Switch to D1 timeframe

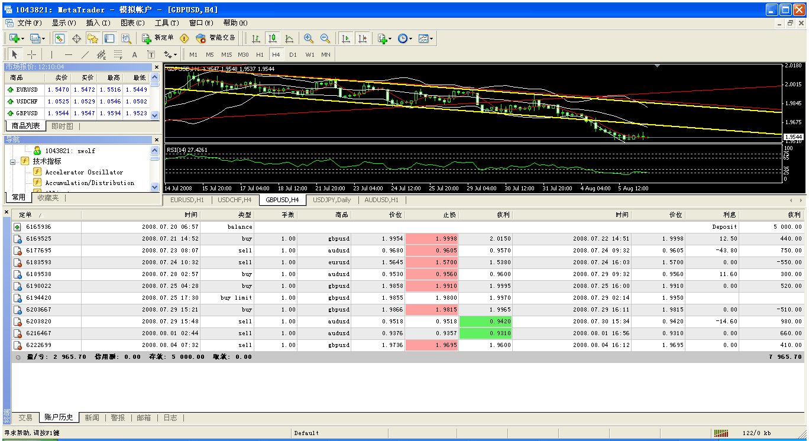[x=293, y=54]
